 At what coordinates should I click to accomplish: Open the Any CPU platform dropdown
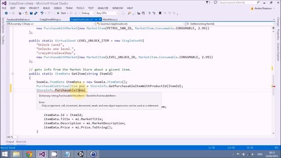click(x=107, y=13)
